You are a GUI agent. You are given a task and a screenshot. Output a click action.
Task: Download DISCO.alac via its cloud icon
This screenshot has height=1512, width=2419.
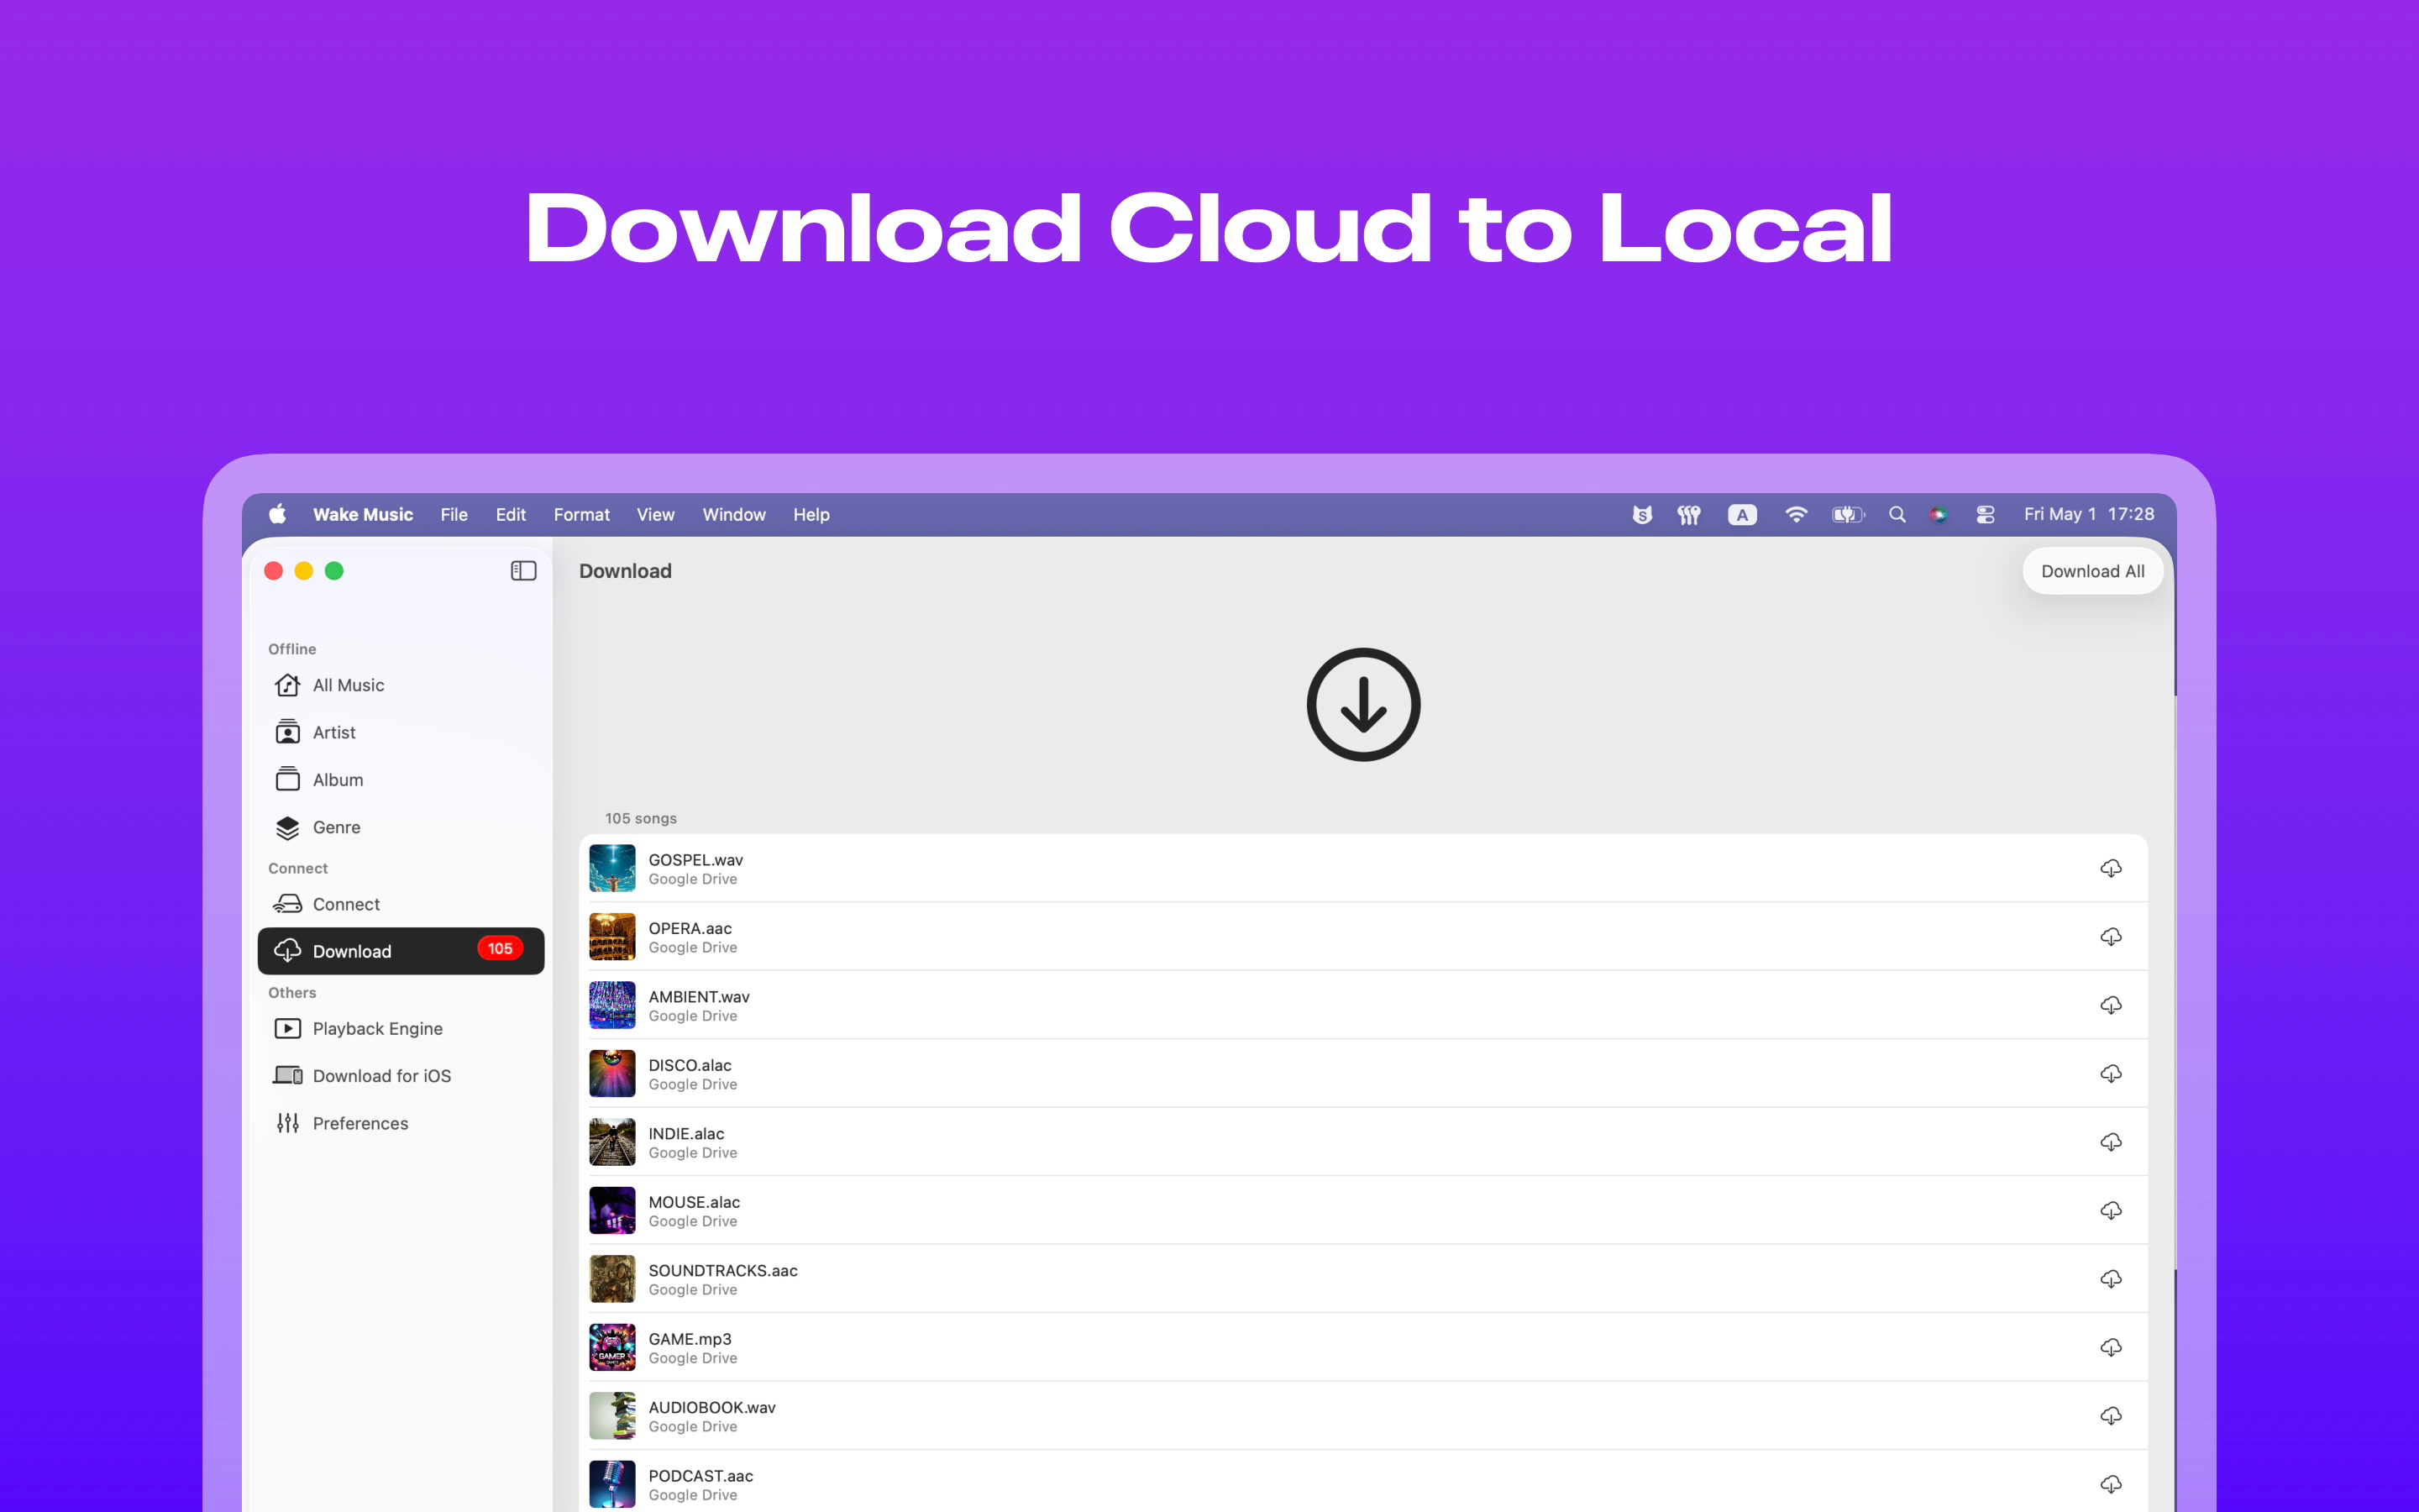point(2110,1074)
